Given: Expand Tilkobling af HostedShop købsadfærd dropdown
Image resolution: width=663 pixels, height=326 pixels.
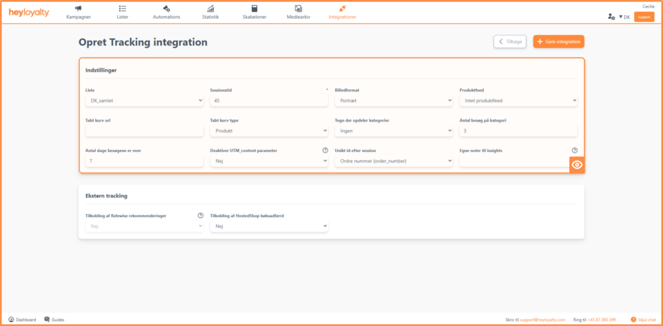Looking at the screenshot, I should coord(269,226).
